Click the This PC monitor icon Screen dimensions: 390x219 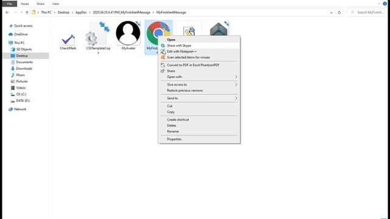click(11, 43)
